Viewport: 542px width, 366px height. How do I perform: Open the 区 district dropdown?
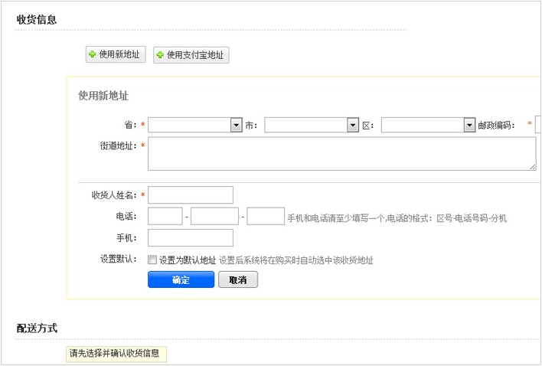pyautogui.click(x=428, y=125)
